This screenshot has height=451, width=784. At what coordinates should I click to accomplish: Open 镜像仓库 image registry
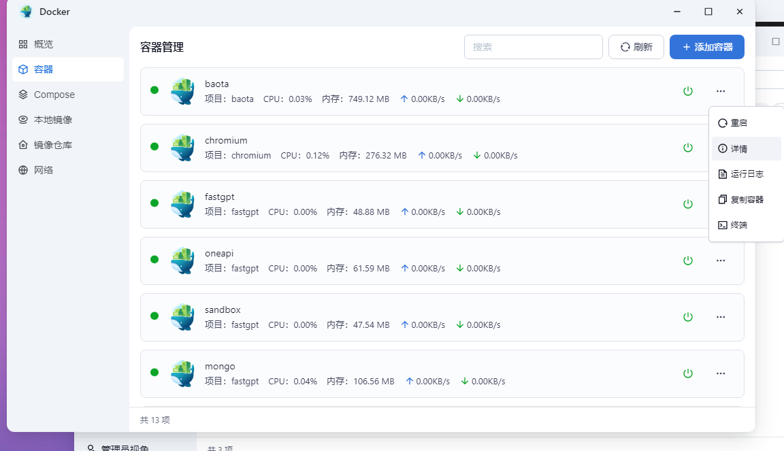67,145
